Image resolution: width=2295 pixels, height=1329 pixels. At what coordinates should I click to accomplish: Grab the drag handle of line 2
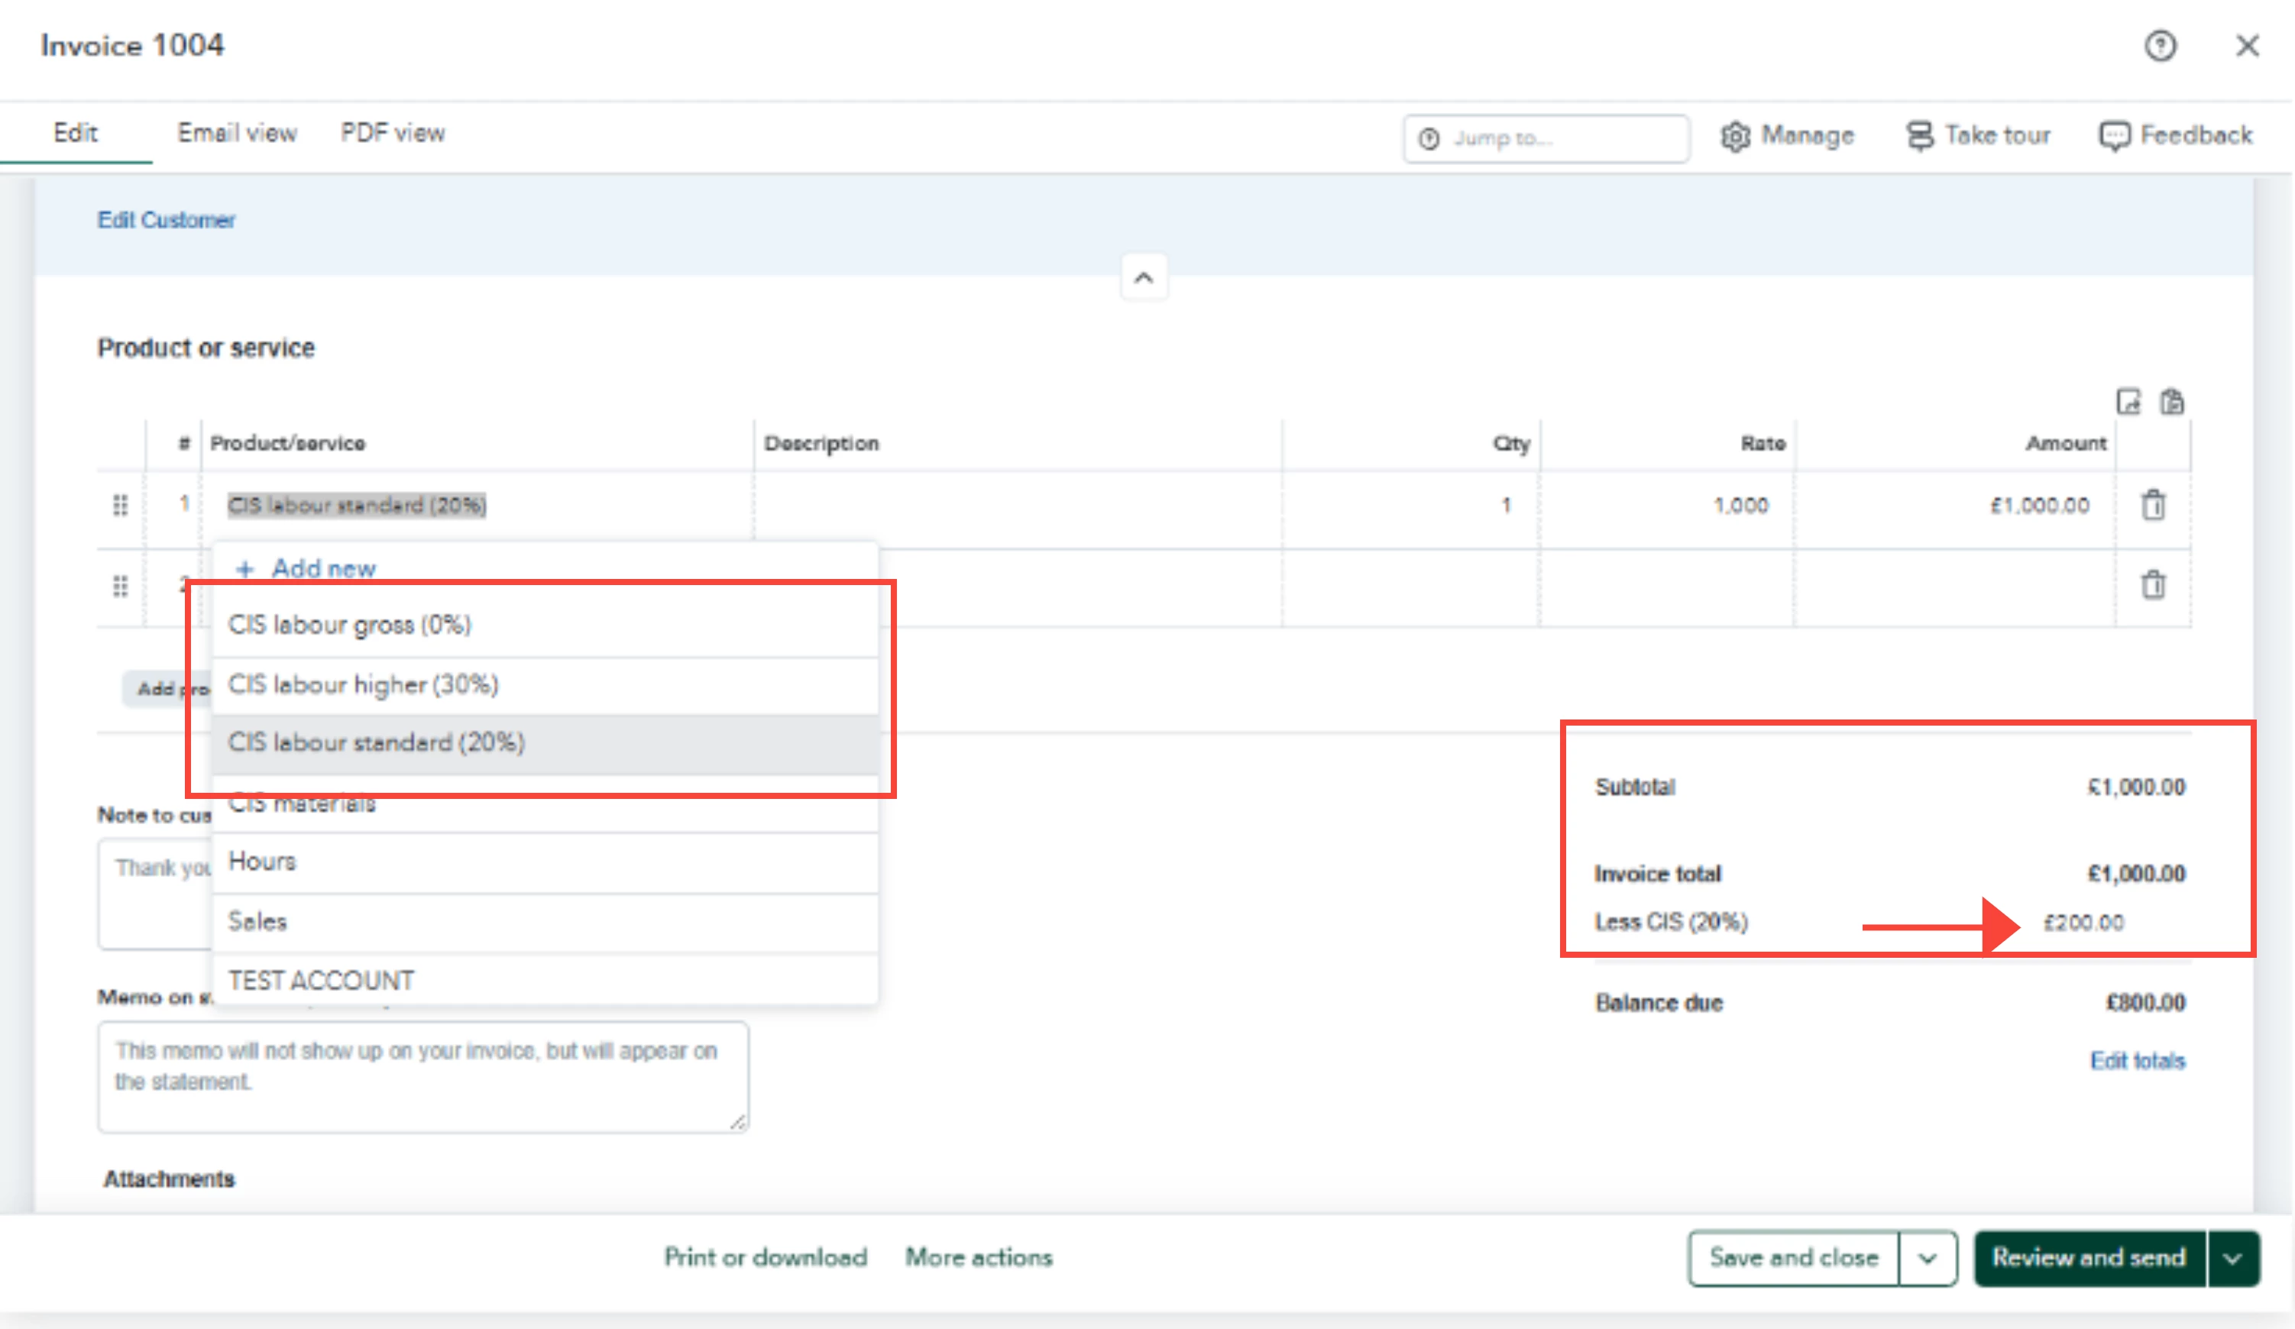coord(120,585)
